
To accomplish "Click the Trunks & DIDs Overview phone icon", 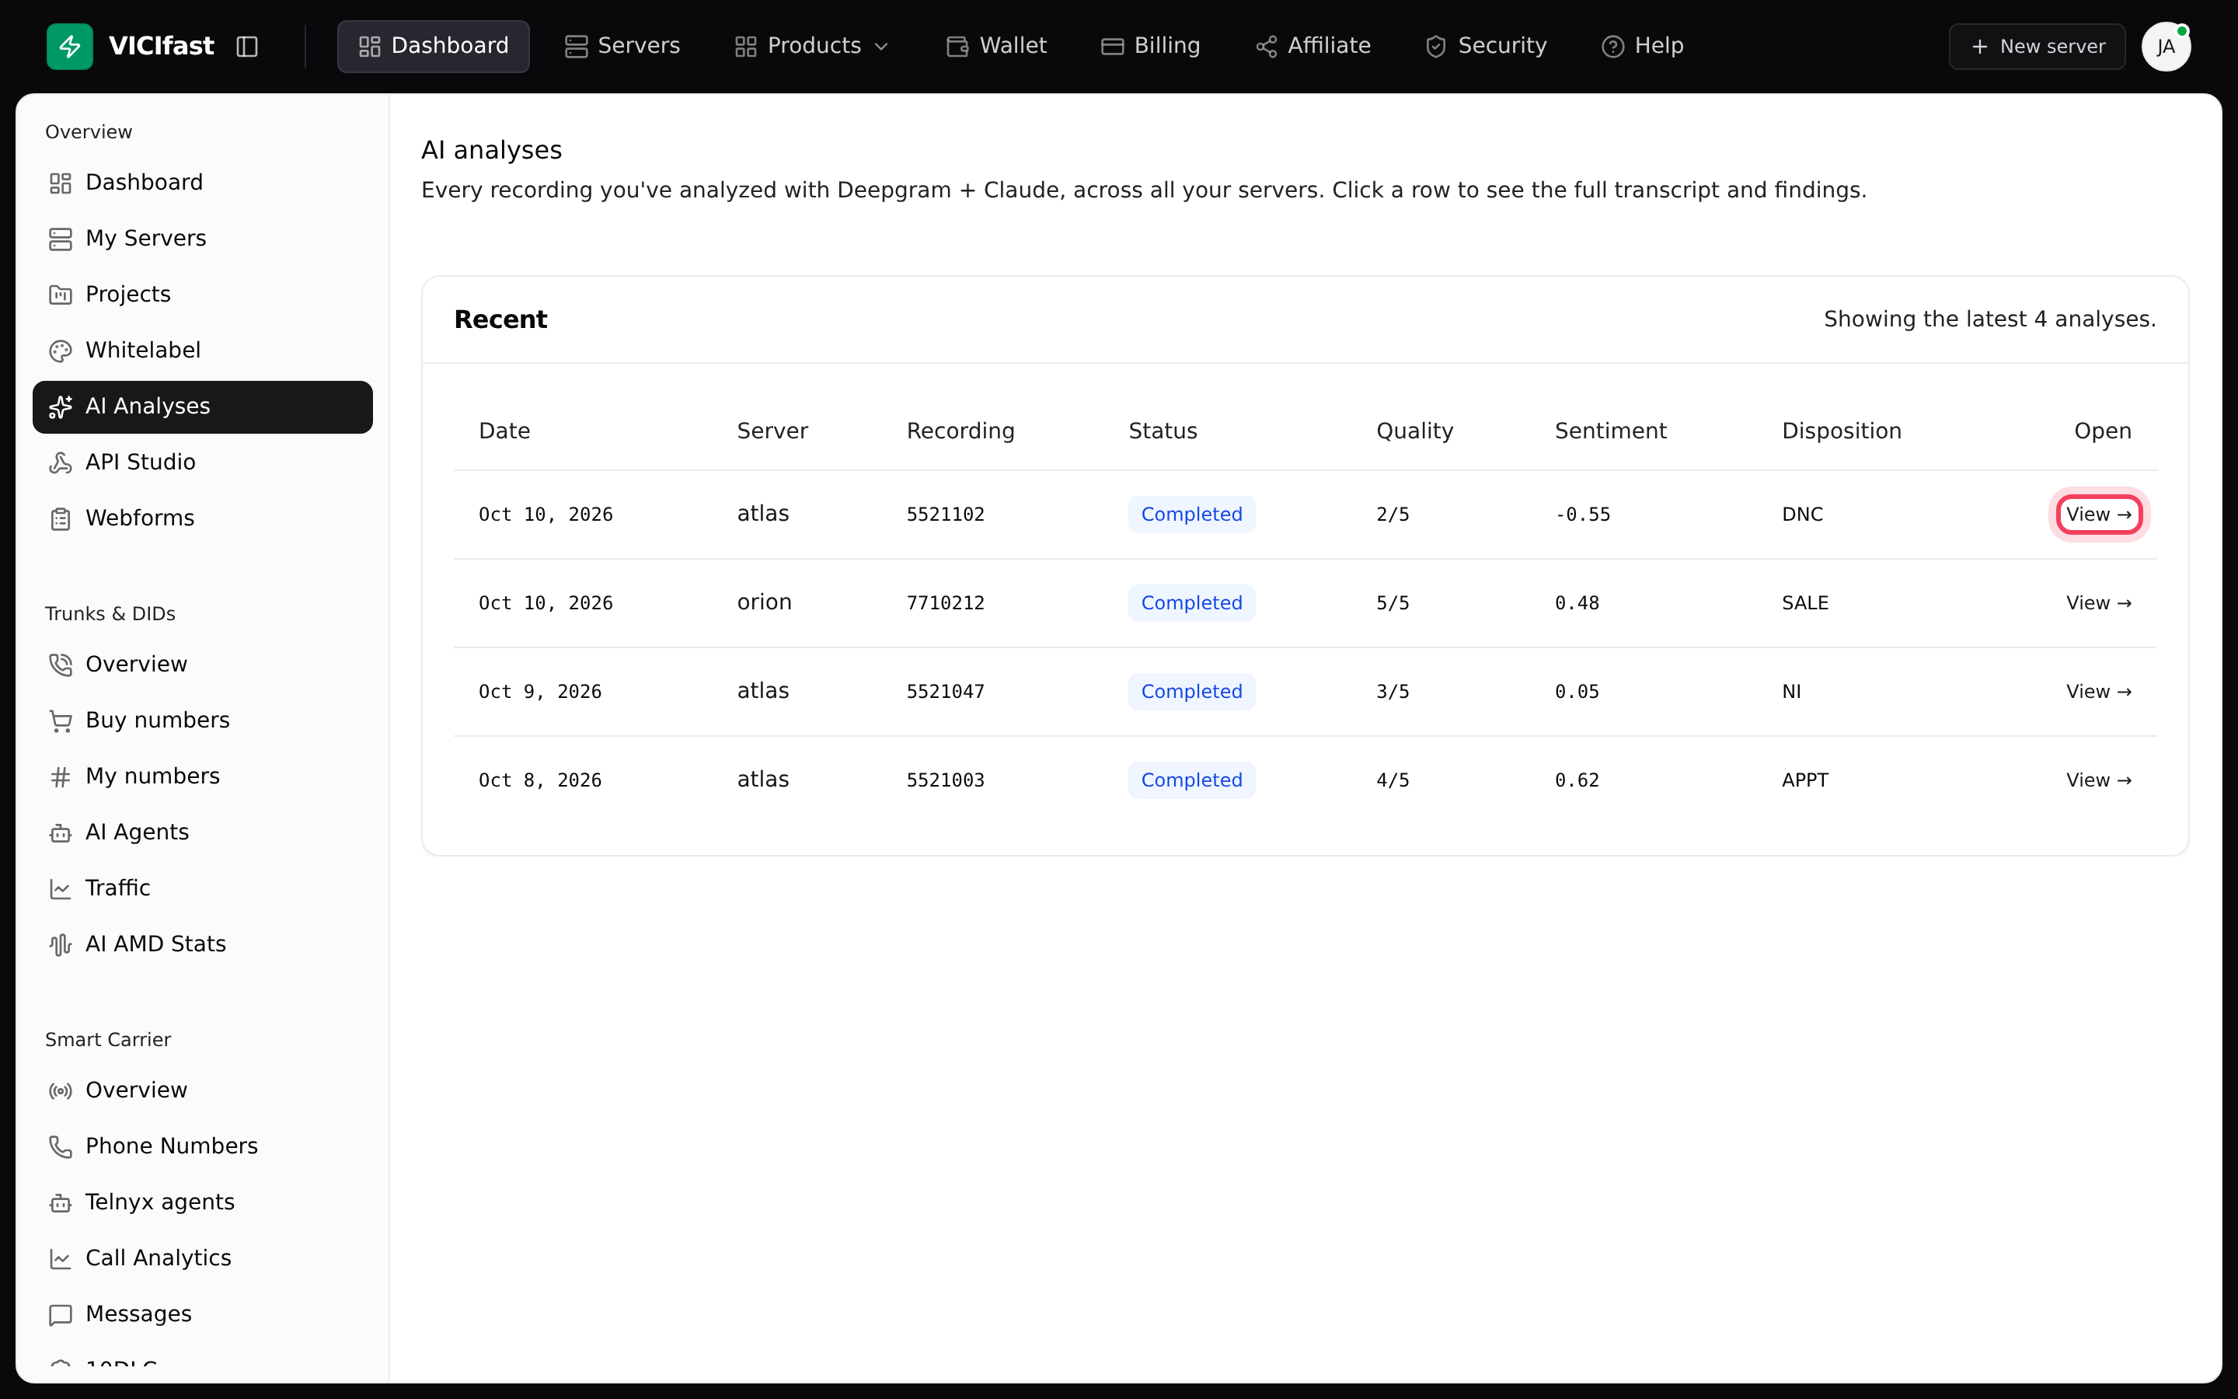I will 60,665.
